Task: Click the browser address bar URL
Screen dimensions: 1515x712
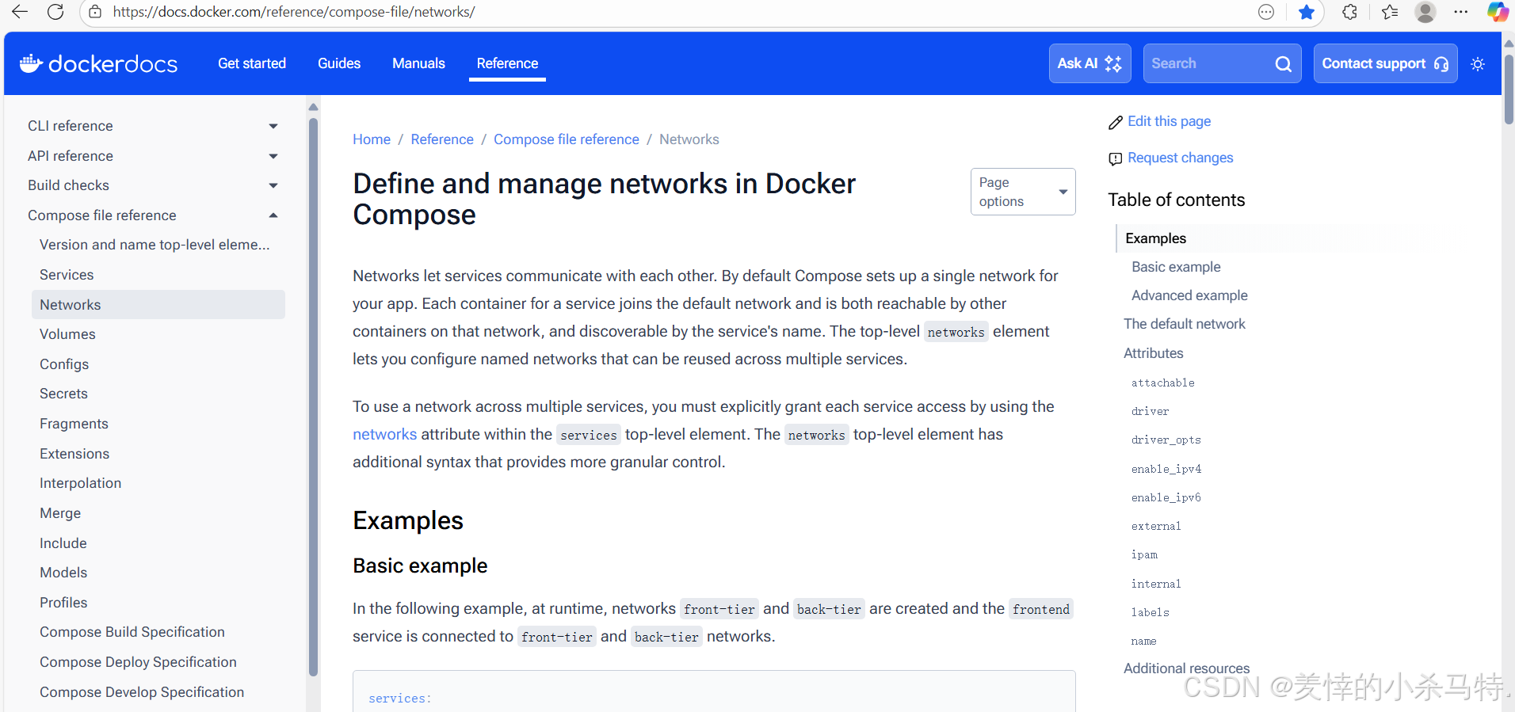Action: (x=294, y=12)
